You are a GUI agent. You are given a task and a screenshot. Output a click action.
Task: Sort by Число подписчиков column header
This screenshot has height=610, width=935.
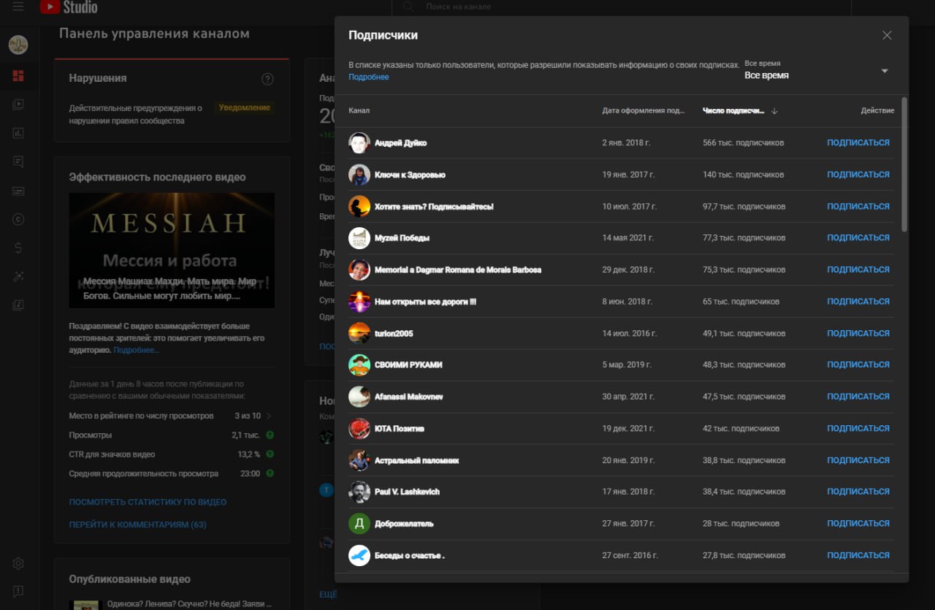733,111
